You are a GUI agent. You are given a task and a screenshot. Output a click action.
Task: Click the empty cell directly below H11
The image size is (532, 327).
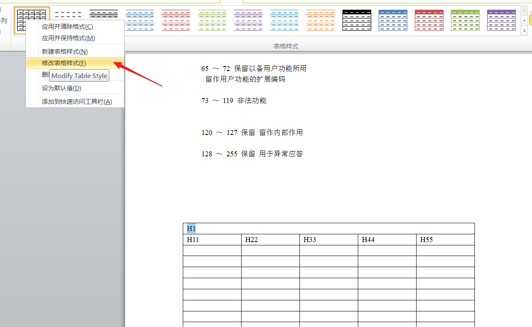click(x=212, y=251)
